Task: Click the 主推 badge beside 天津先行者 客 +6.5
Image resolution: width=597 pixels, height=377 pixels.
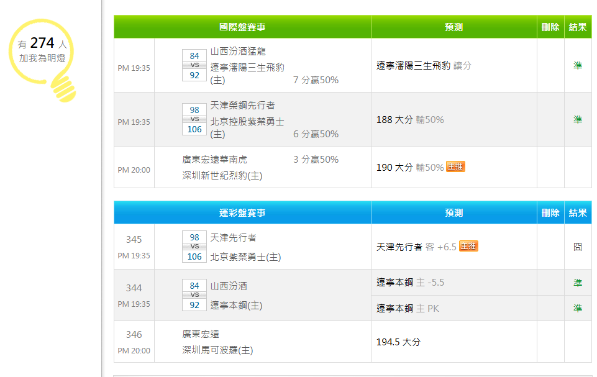Action: tap(468, 246)
